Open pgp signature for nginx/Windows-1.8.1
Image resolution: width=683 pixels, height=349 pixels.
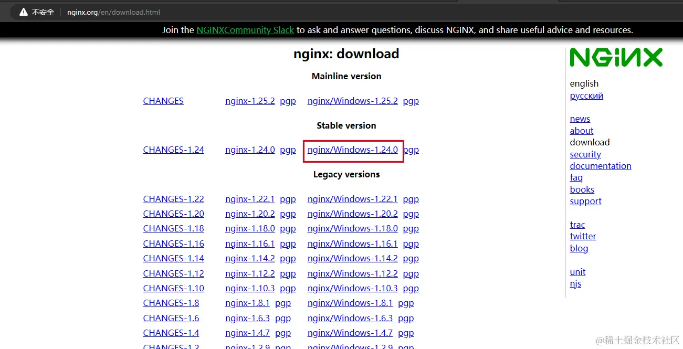pos(406,303)
